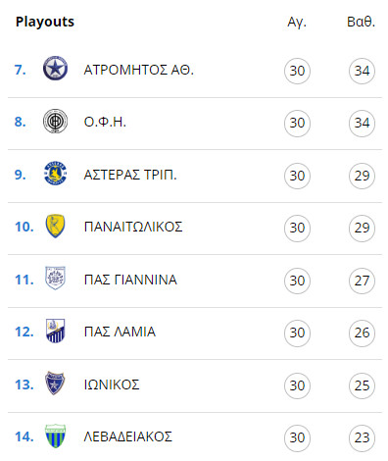Screen dimensions: 388x461
Task: Click the Ionikos star shield logo
Action: (x=55, y=384)
